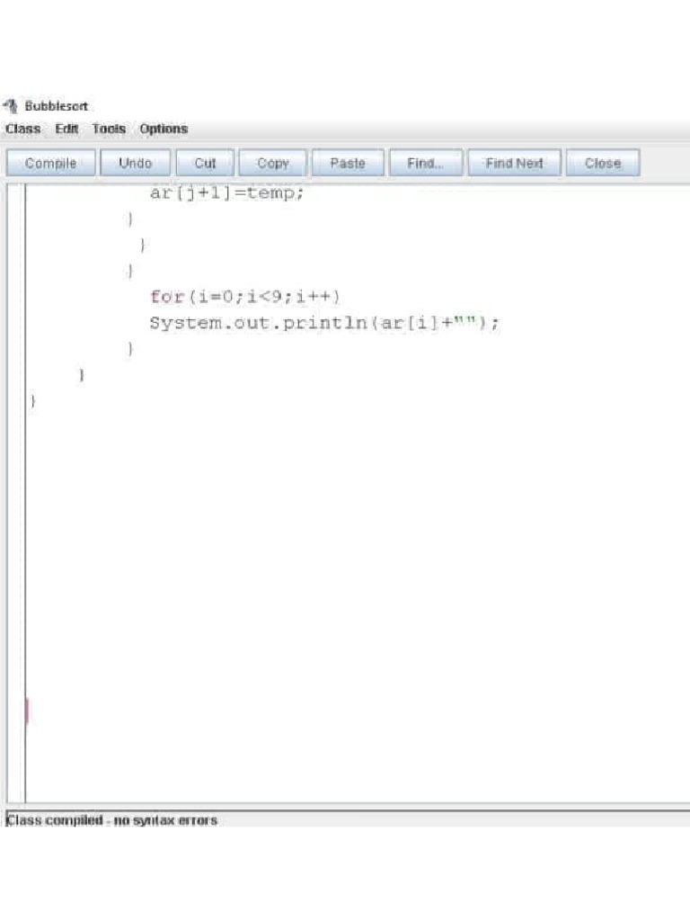Click the Bubblesort window title
This screenshot has width=690, height=921.
(57, 106)
